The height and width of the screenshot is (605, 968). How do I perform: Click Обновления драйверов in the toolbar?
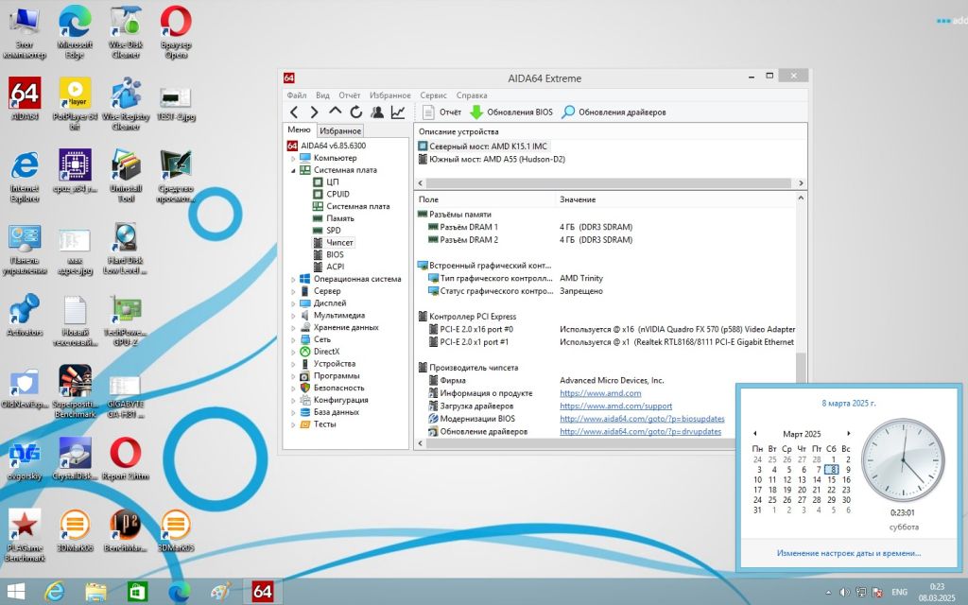pyautogui.click(x=614, y=112)
